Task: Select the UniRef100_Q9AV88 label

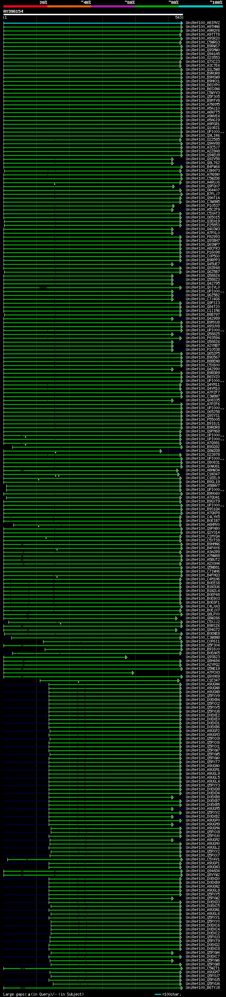Action: [x=202, y=144]
